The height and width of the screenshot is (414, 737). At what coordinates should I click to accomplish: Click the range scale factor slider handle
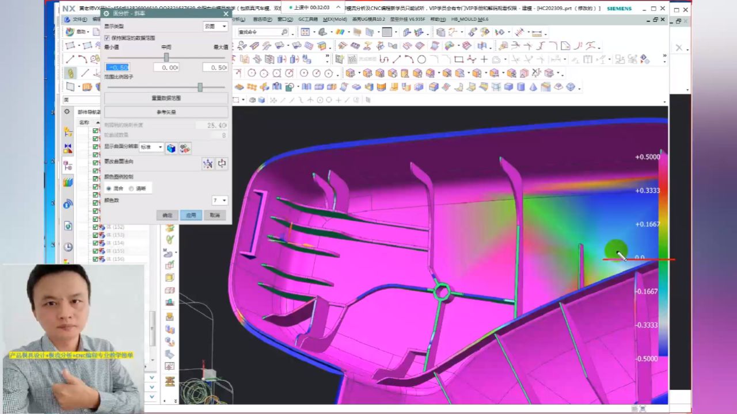(200, 87)
